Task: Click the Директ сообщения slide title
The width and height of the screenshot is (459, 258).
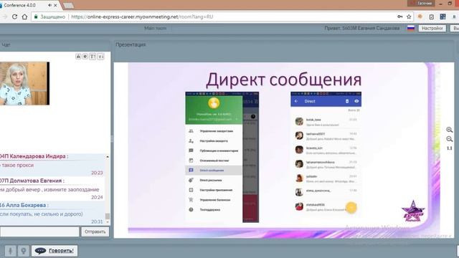Action: point(284,80)
